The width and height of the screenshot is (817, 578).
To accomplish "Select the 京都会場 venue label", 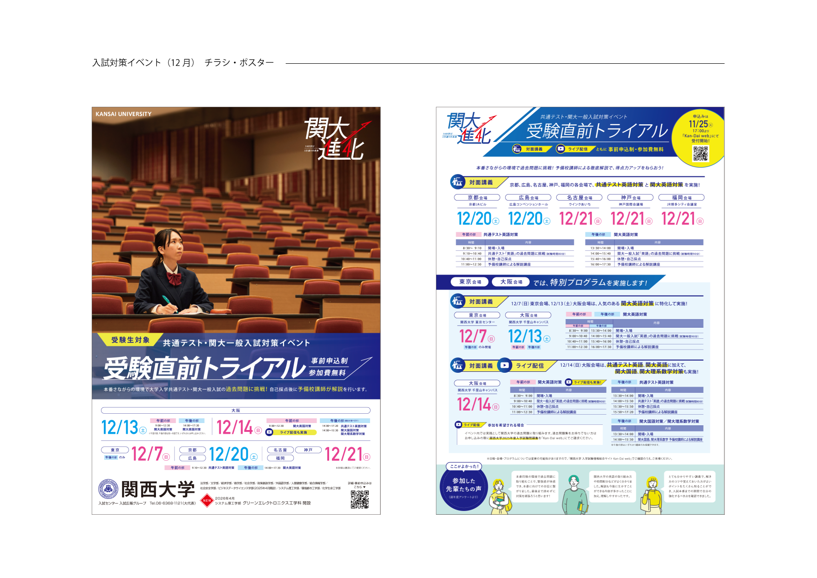I will coord(477,198).
